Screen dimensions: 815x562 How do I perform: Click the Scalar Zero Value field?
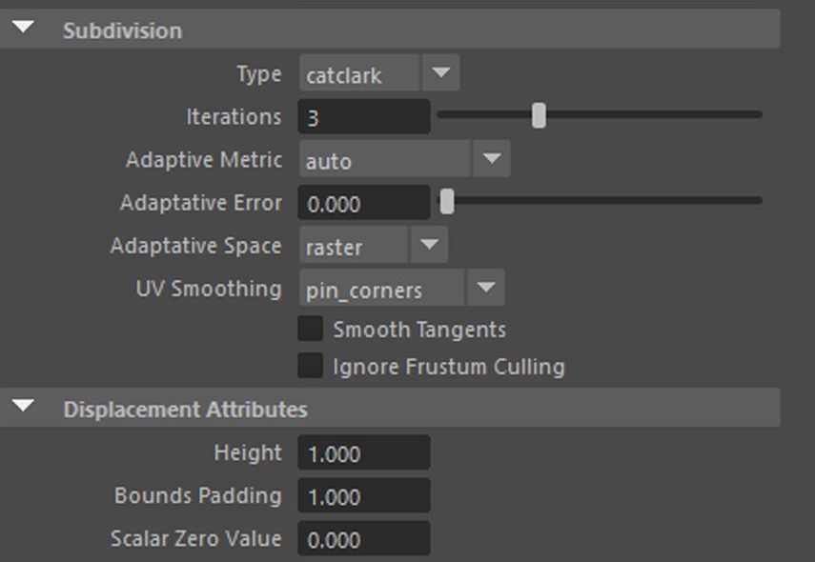click(x=363, y=539)
